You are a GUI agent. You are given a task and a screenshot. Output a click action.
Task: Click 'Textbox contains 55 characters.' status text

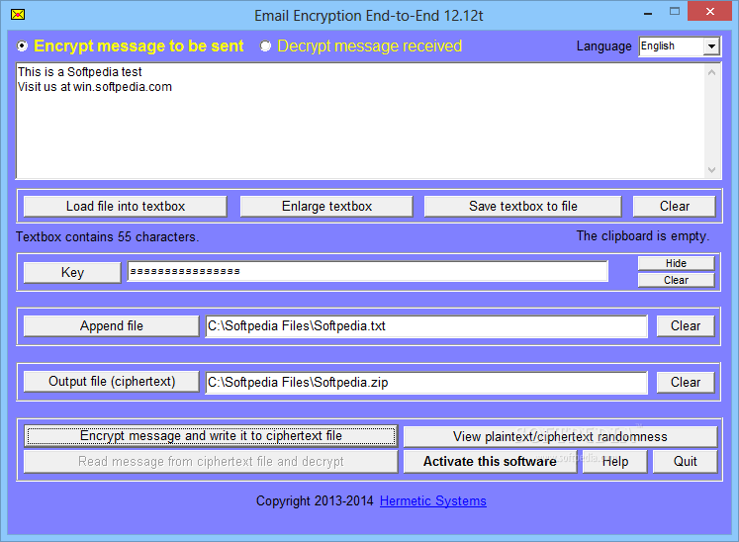(108, 236)
